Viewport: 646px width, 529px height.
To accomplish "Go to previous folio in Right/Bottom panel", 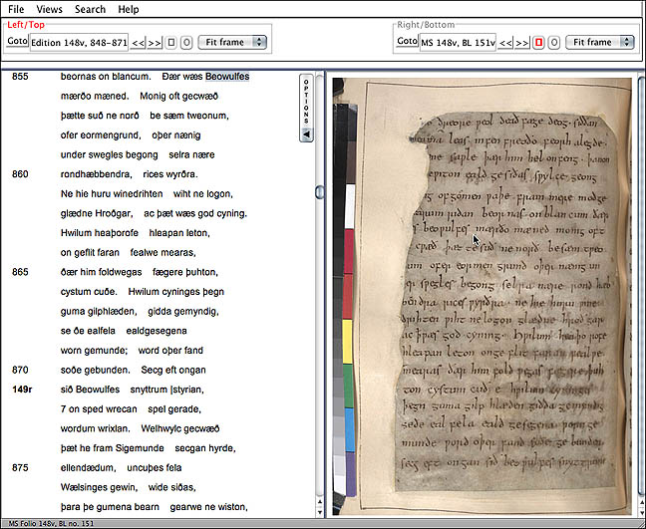I will click(x=505, y=43).
